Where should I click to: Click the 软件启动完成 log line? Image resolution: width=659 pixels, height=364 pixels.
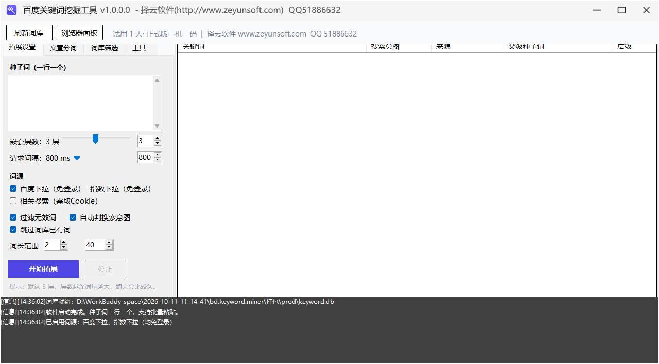coord(90,312)
